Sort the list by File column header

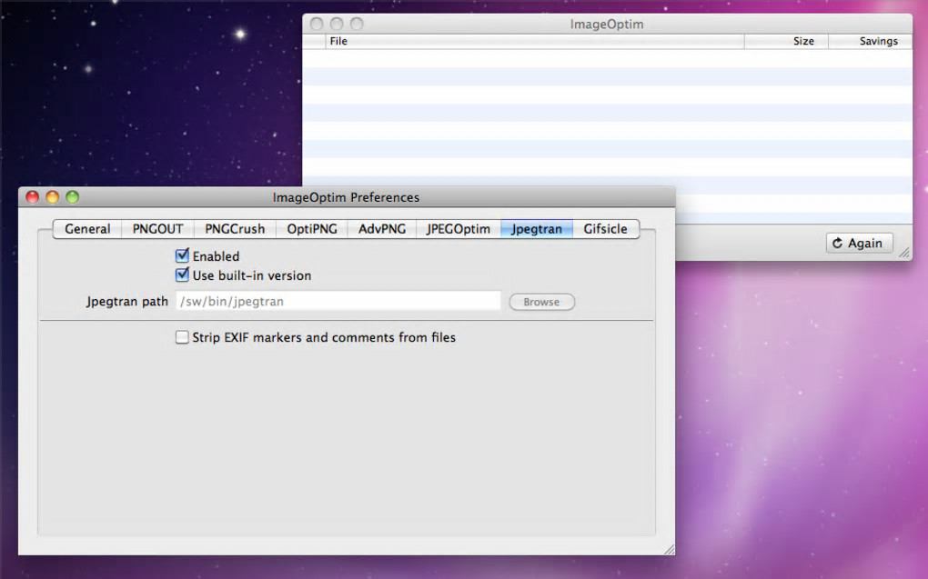[x=534, y=41]
